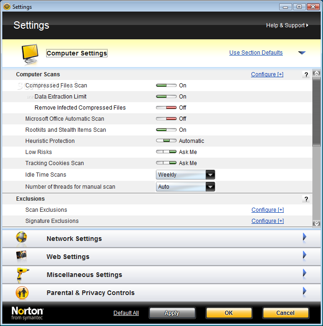The image size is (323, 326).
Task: Click the 'Low Risks' label
Action: (x=39, y=152)
